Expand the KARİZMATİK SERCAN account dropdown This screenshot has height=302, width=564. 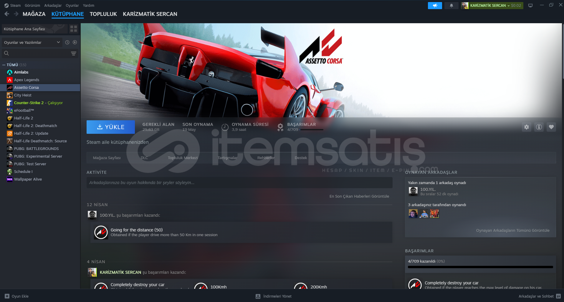click(x=492, y=5)
